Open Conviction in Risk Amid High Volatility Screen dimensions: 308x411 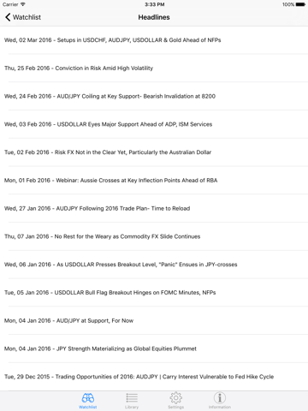tap(154, 68)
